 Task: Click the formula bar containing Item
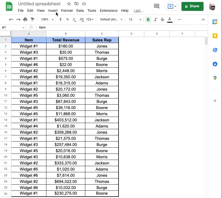[x=122, y=27]
